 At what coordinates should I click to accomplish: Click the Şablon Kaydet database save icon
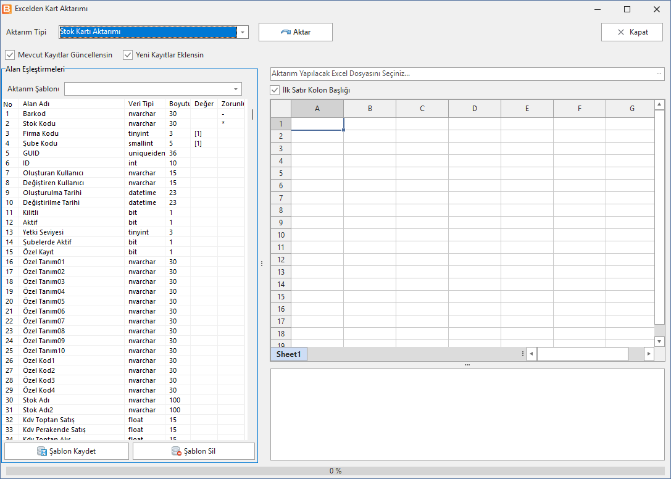tap(42, 451)
